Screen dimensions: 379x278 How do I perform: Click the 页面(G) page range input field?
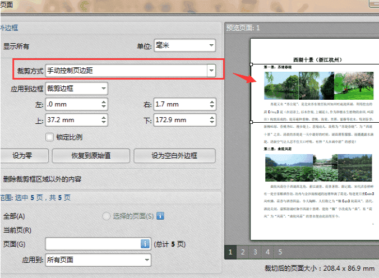(98, 244)
